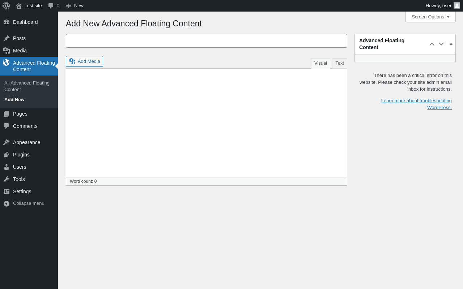
Task: Click inside the content editor area
Action: (207, 123)
